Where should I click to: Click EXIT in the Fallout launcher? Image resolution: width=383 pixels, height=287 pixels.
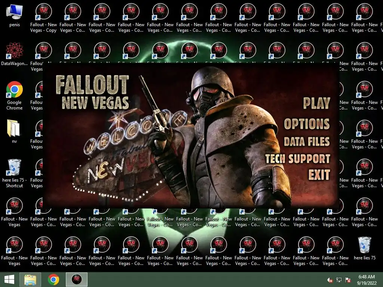coord(319,175)
